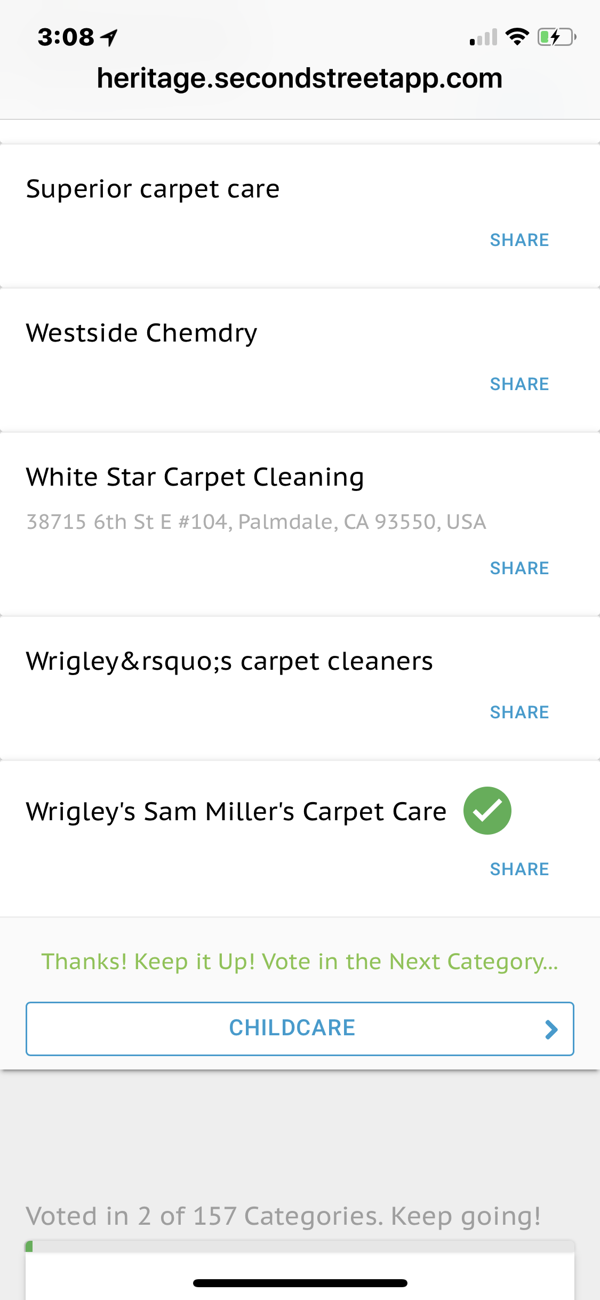Tap the Wi-Fi status icon
600x1300 pixels.
pyautogui.click(x=517, y=37)
